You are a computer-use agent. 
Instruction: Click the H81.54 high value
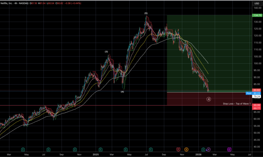(42, 3)
